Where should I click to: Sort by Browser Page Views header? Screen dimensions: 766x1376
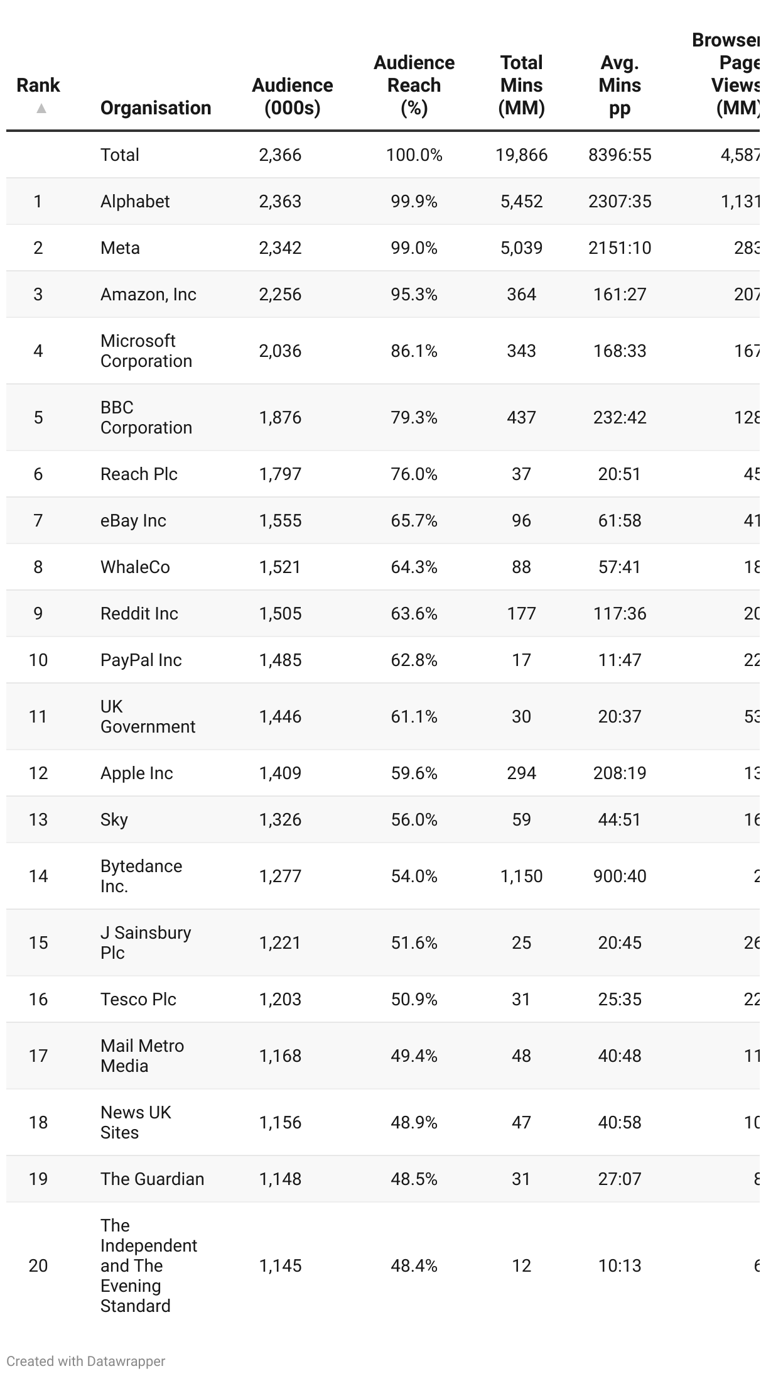(x=727, y=74)
